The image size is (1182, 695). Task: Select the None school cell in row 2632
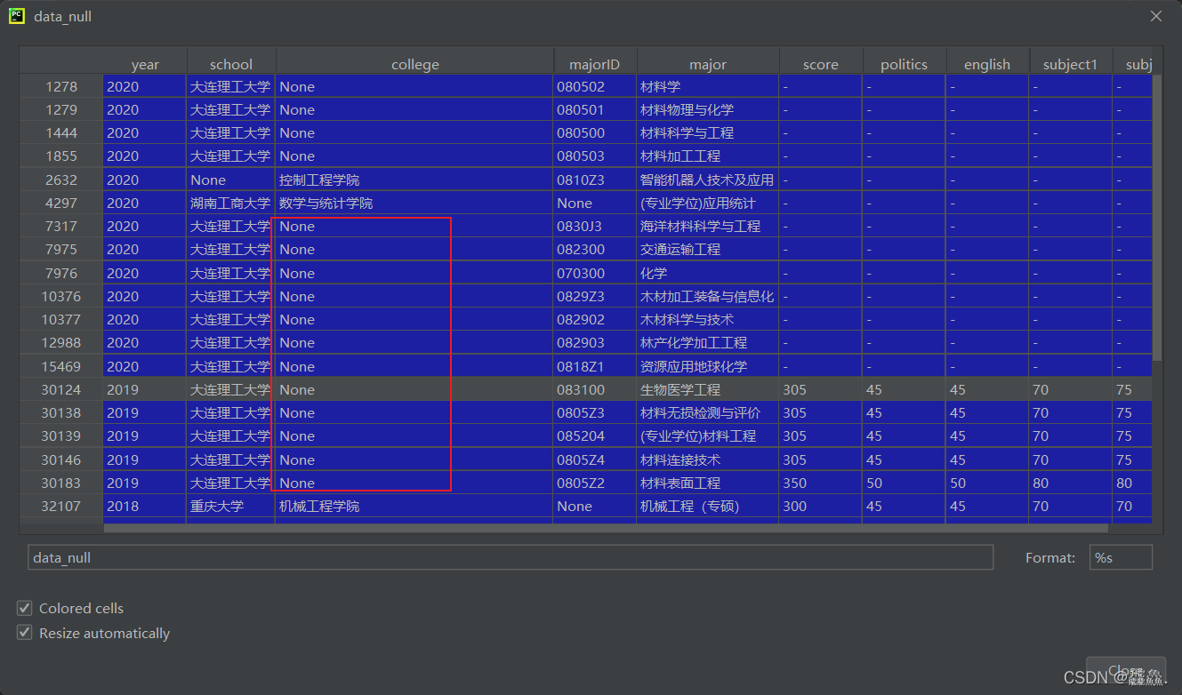click(231, 180)
